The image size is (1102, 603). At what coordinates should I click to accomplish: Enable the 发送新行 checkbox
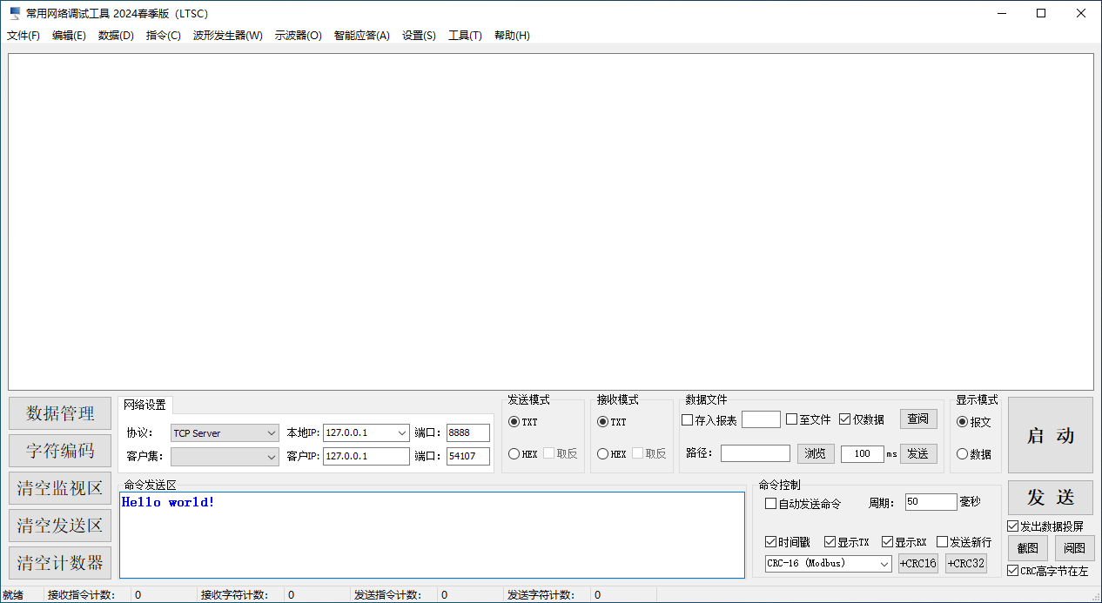942,541
